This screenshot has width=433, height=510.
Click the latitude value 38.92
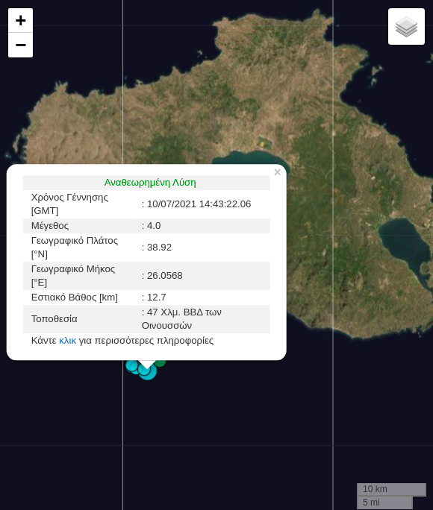click(x=159, y=248)
